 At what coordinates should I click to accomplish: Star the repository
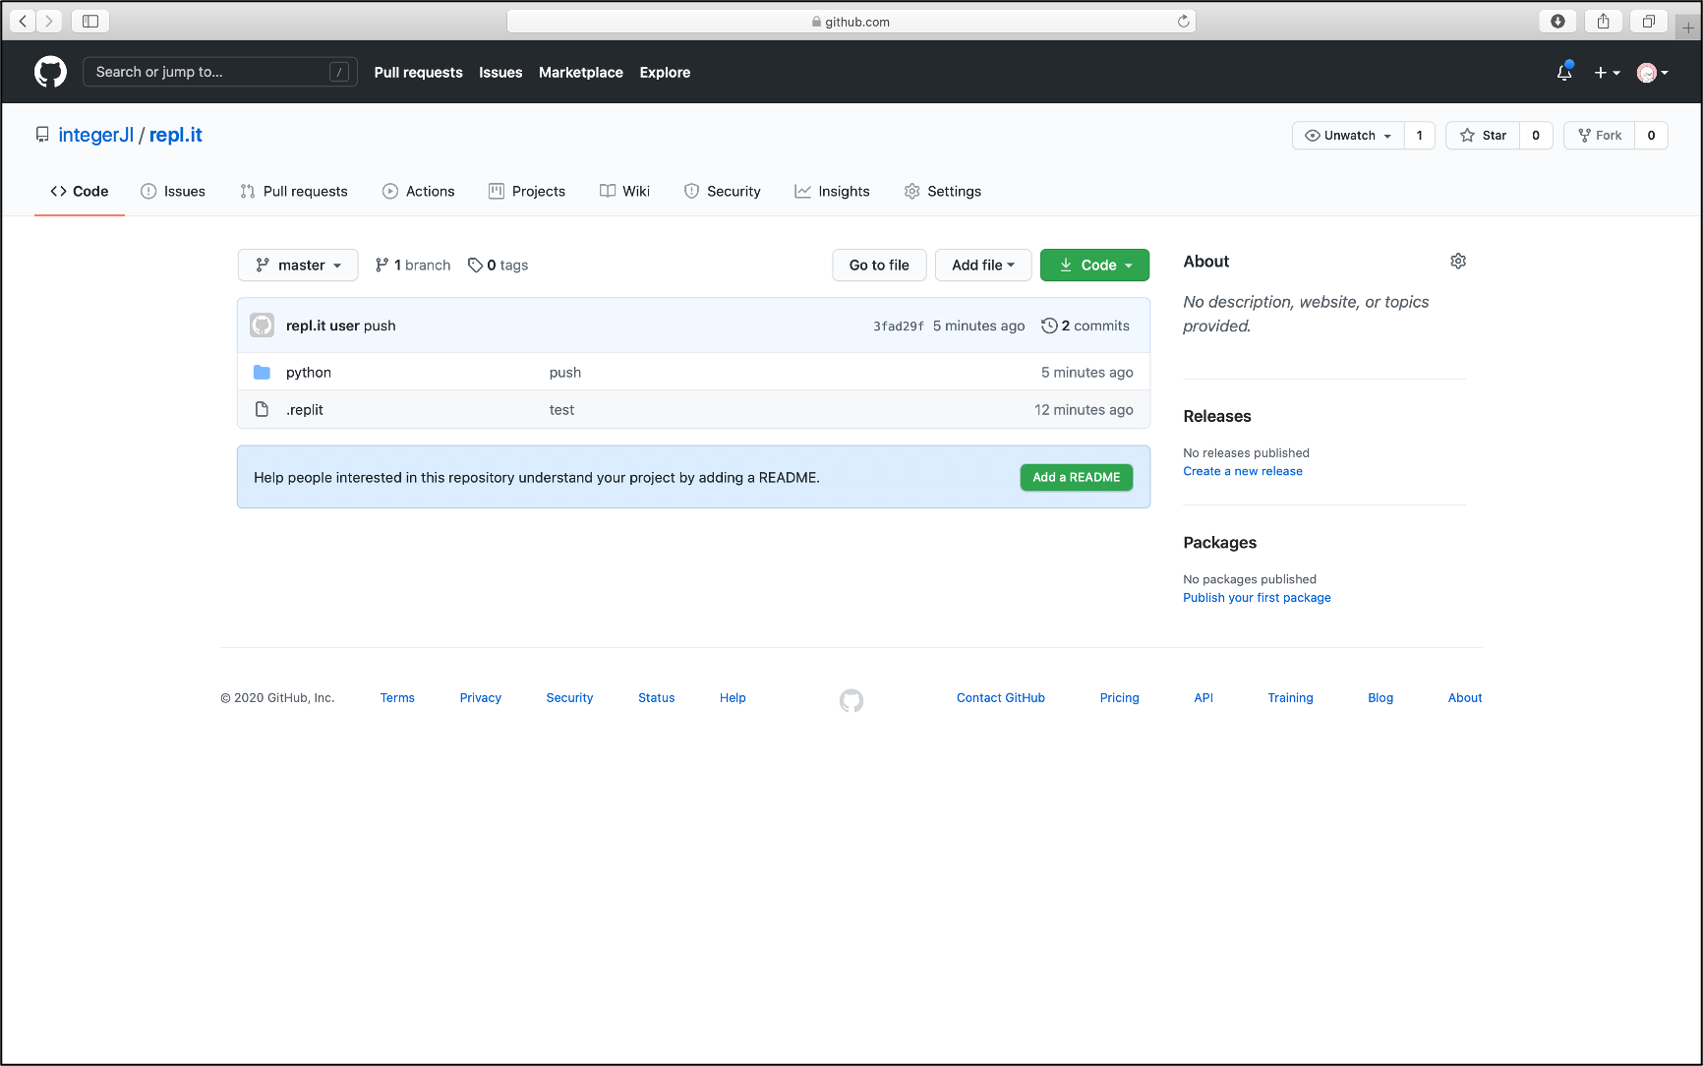(x=1483, y=136)
